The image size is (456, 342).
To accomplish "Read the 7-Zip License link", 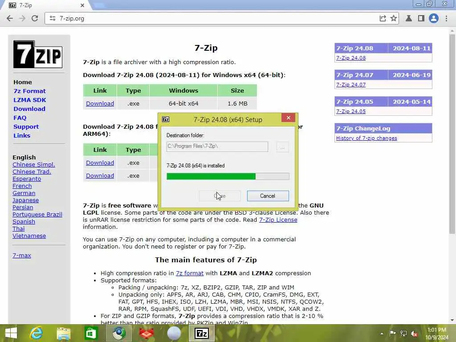I will coord(278,220).
